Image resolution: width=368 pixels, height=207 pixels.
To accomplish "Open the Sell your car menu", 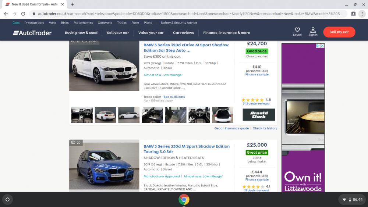I will click(x=118, y=33).
